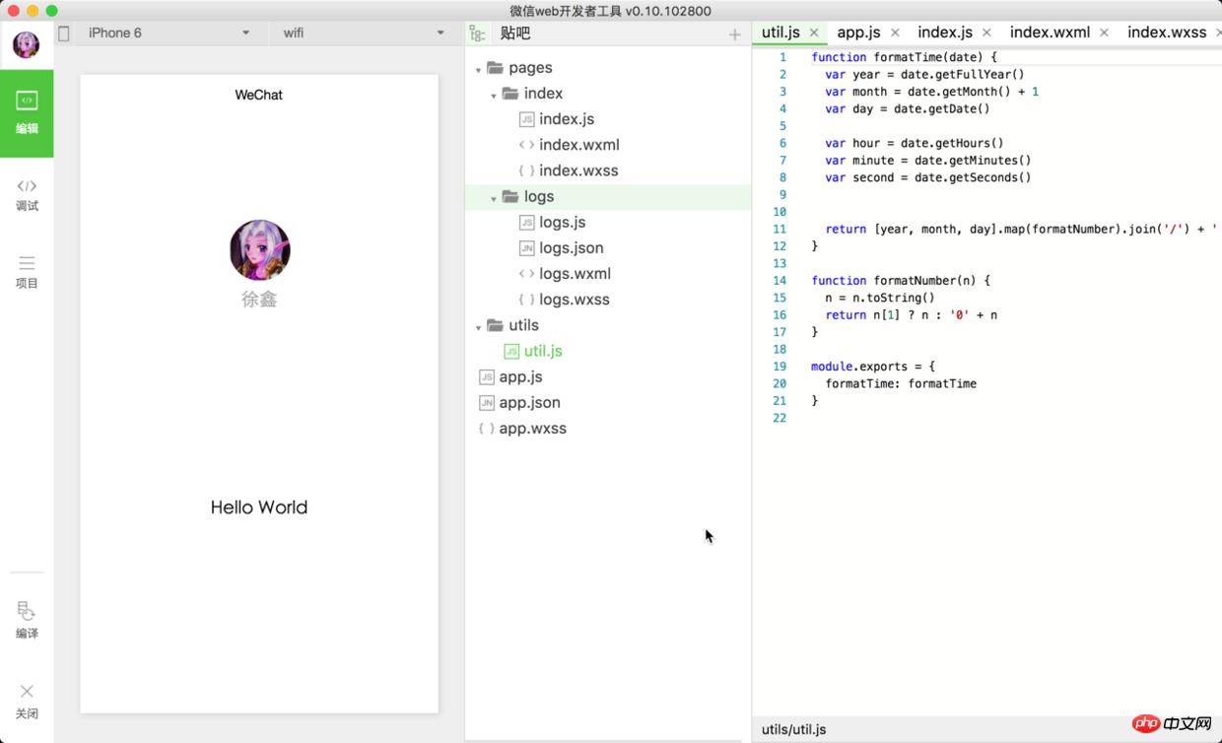
Task: Open the 项目 (Project) section
Action: [27, 271]
